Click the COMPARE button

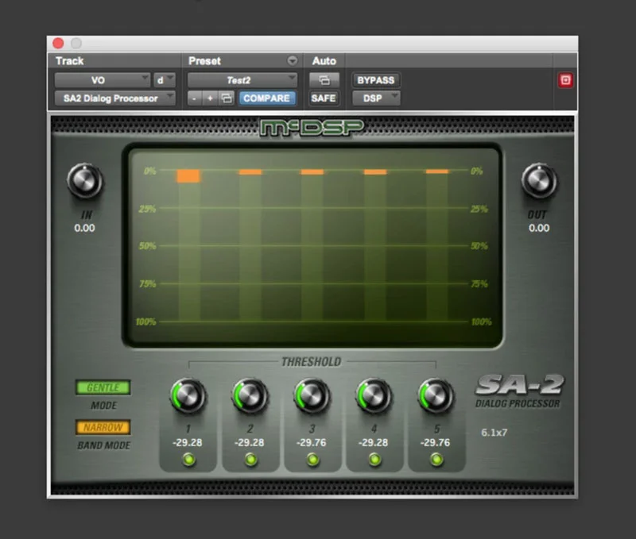267,98
